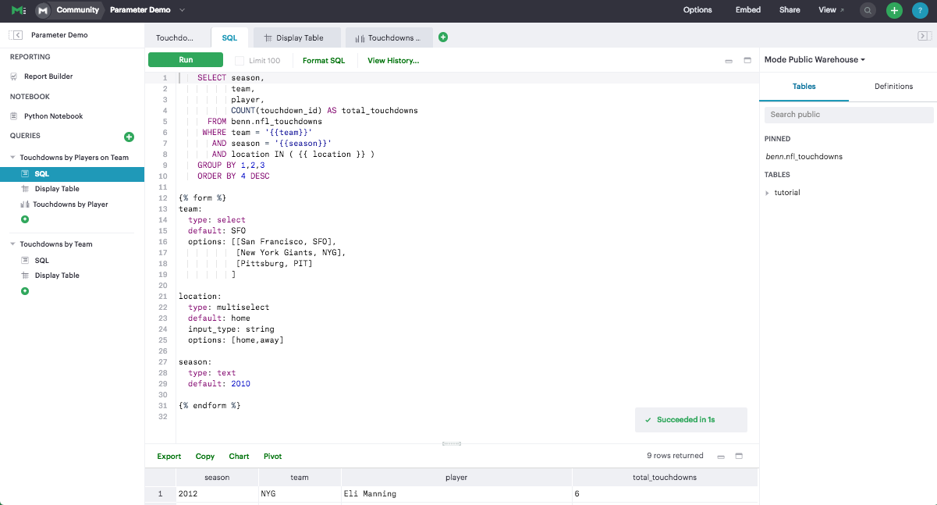937x505 pixels.
Task: Open Report Builder in sidebar
Action: pyautogui.click(x=48, y=76)
